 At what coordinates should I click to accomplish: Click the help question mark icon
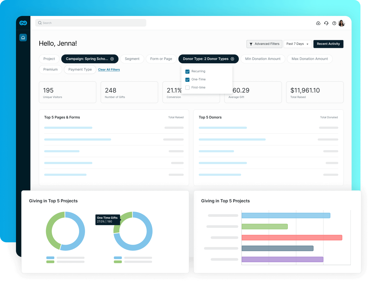tap(334, 23)
